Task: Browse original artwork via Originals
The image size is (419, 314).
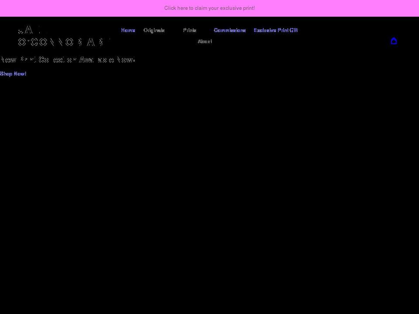Action: pyautogui.click(x=154, y=30)
